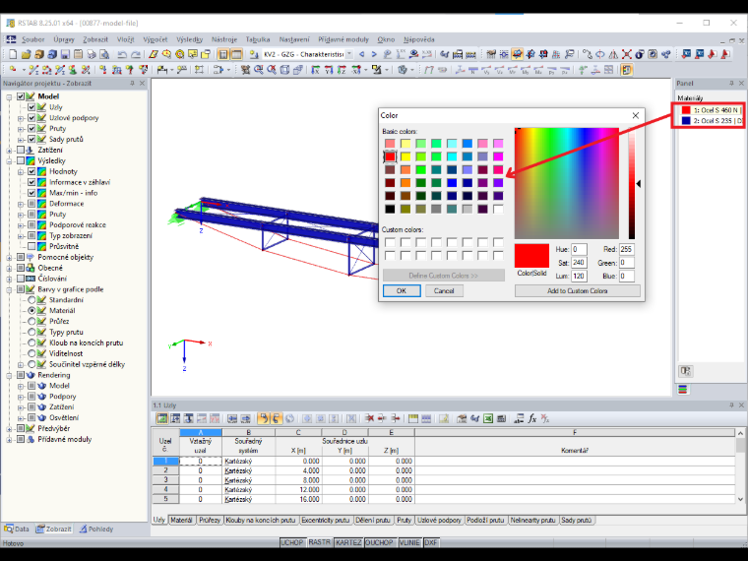The height and width of the screenshot is (561, 748).
Task: Click the highlighted color panel toolbar icon
Action: click(x=626, y=70)
